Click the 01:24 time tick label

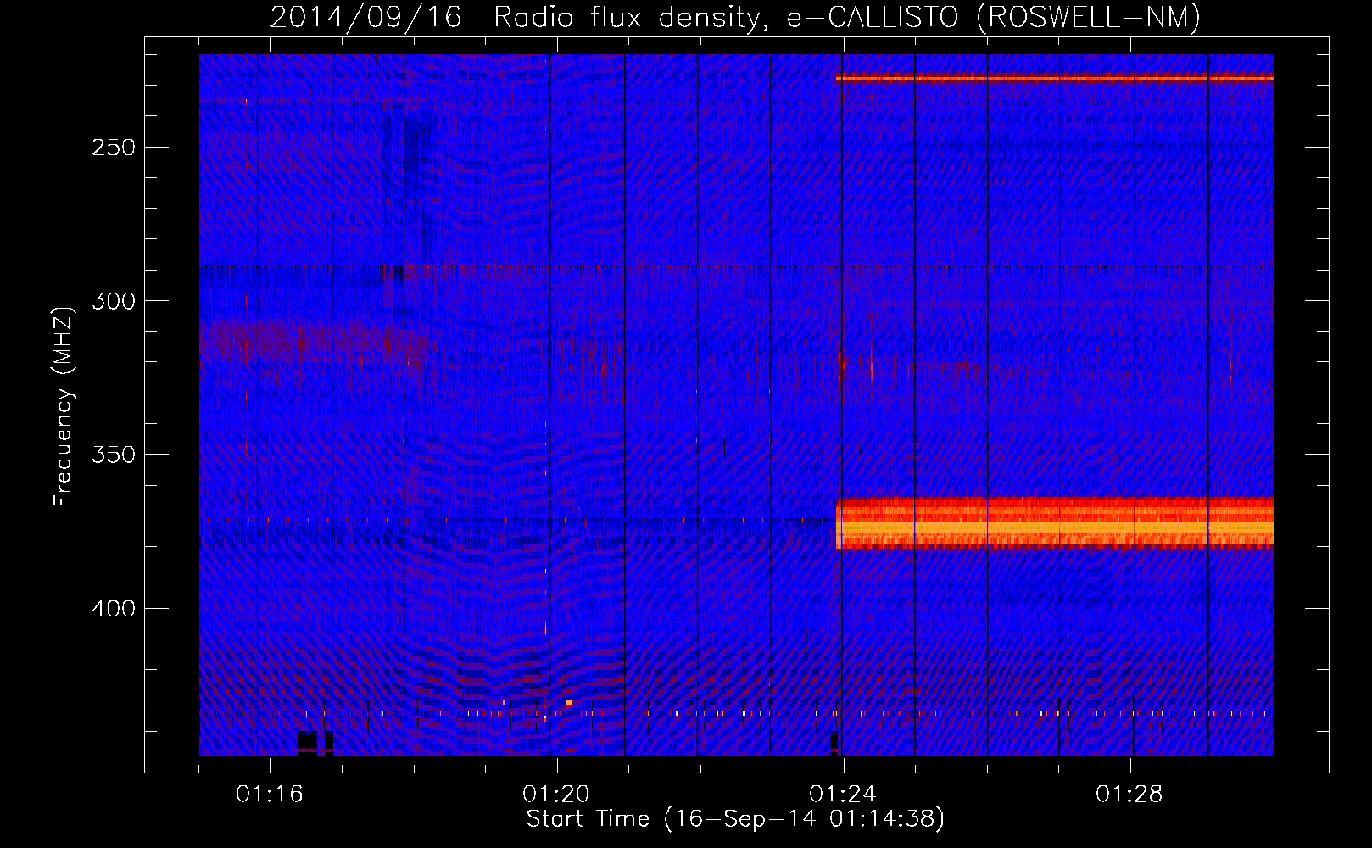pos(843,795)
